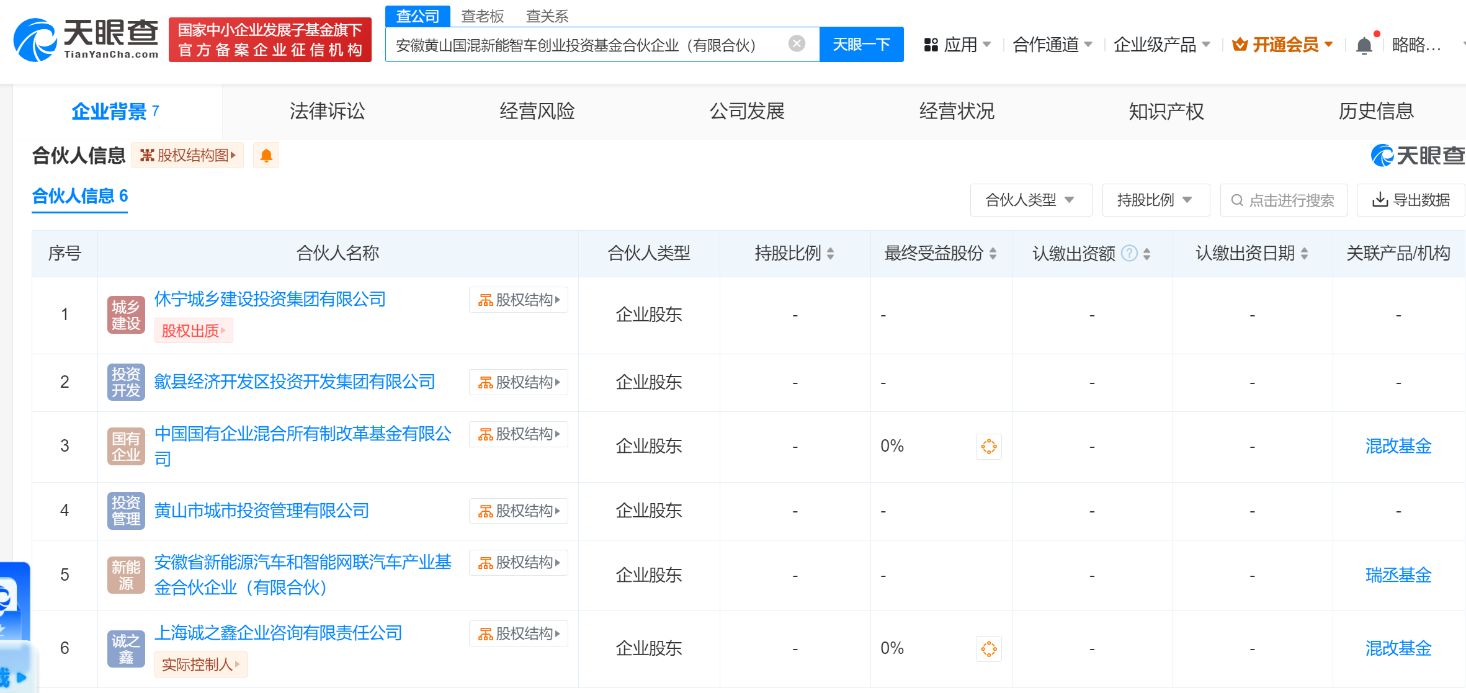Sort table by 最终受益股份 column arrows

(993, 253)
